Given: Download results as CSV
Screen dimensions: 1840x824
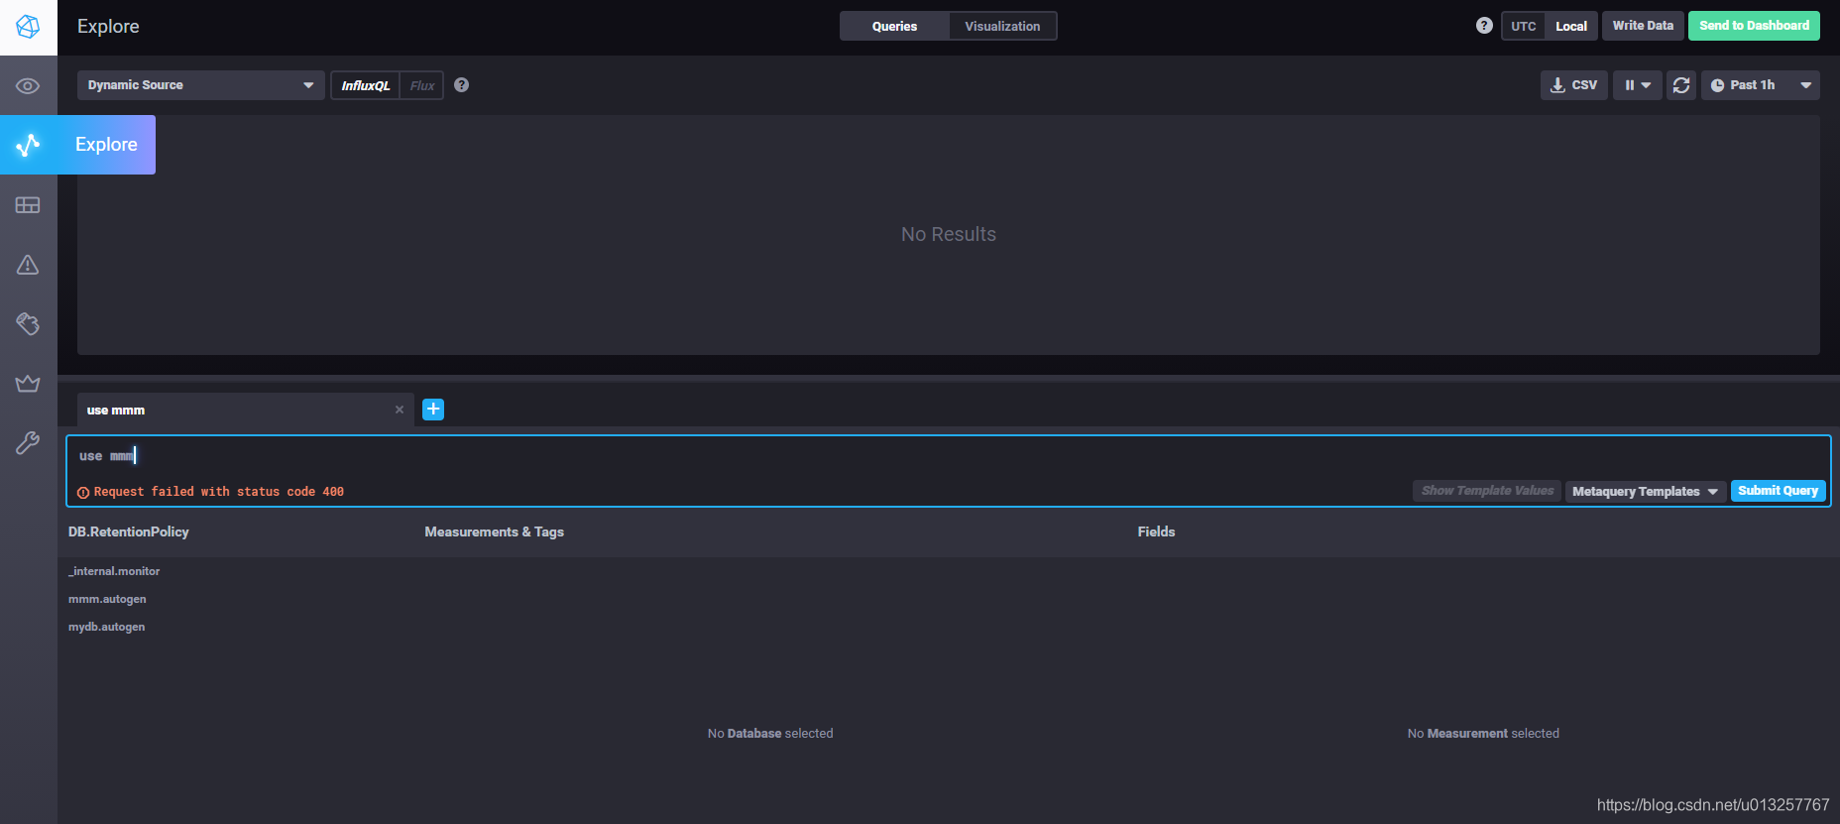Looking at the screenshot, I should [x=1573, y=85].
